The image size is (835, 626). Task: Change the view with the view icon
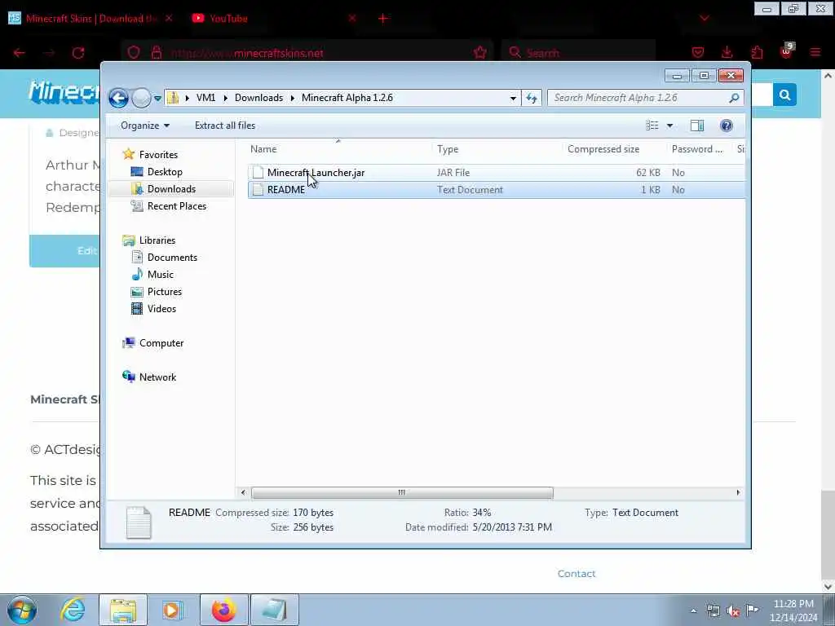pos(652,126)
